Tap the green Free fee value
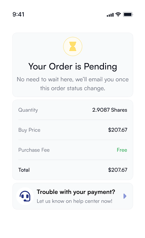The width and height of the screenshot is (145, 238). 122,150
